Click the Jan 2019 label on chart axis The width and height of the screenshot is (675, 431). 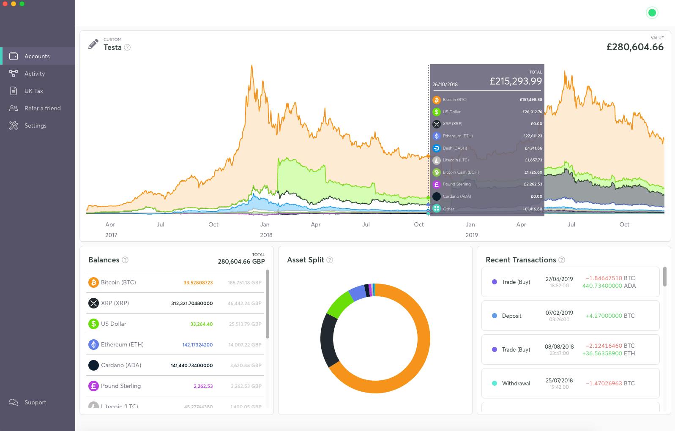point(471,229)
